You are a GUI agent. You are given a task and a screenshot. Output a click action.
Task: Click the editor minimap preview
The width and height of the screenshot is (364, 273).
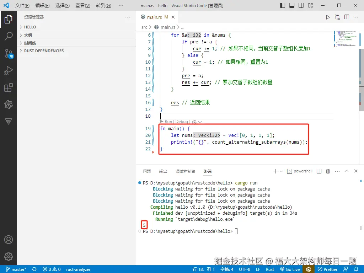click(x=346, y=38)
